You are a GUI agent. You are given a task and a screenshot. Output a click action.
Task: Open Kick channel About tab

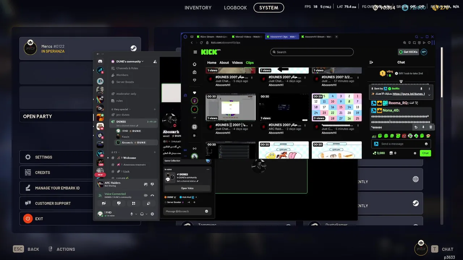coord(224,62)
